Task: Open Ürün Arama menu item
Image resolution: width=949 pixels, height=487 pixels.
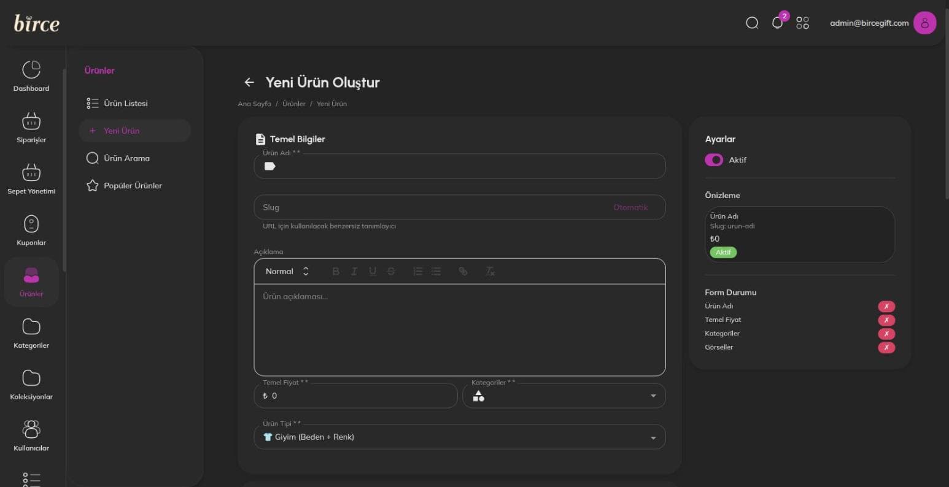Action: coord(134,158)
